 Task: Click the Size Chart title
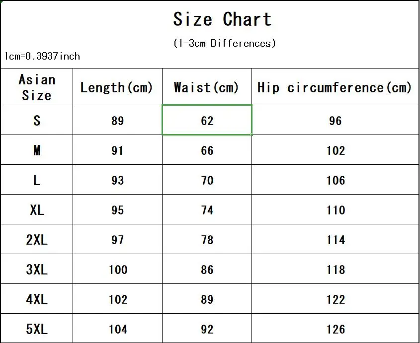pyautogui.click(x=223, y=19)
